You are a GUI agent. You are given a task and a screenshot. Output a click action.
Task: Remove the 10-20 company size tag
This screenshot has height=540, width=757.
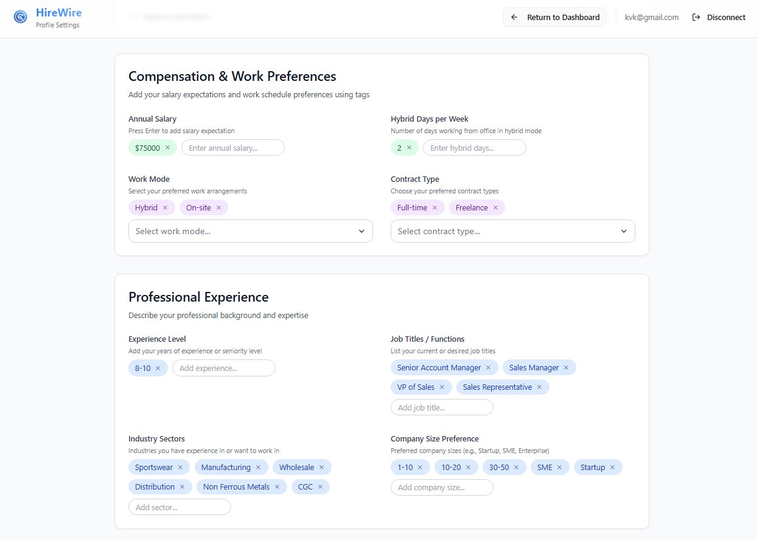coord(468,467)
